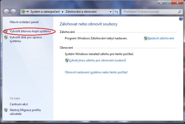Close the window with red X
The image size is (185, 124).
(177, 3)
